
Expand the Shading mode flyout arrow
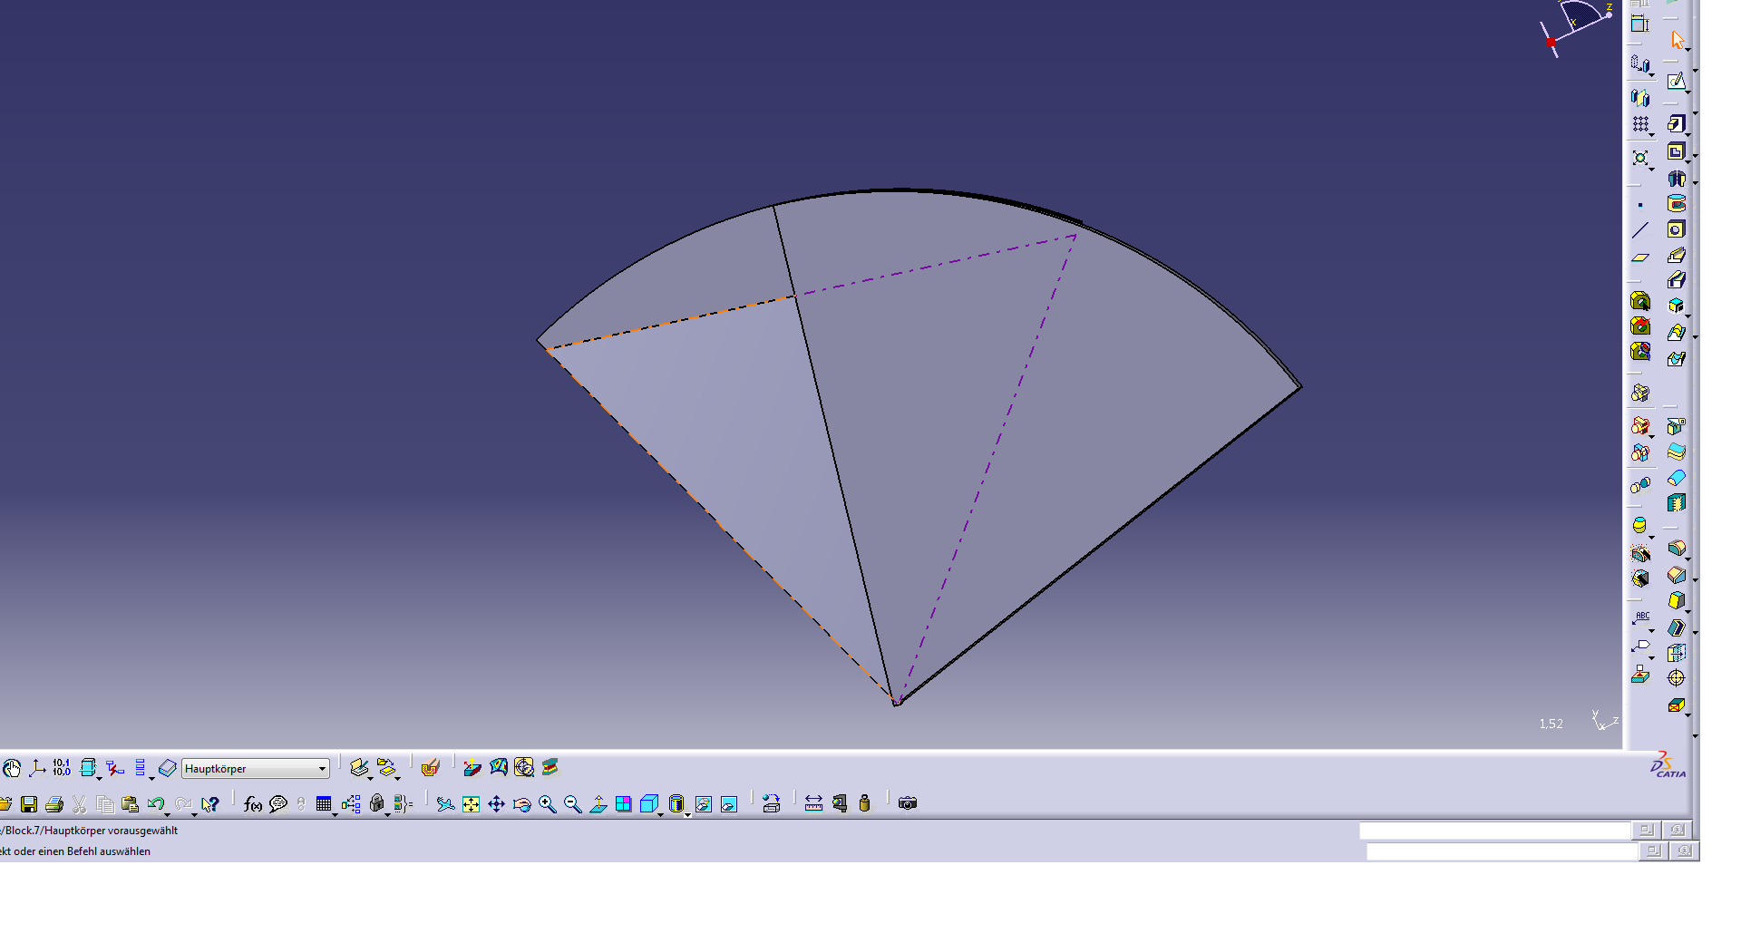click(687, 814)
